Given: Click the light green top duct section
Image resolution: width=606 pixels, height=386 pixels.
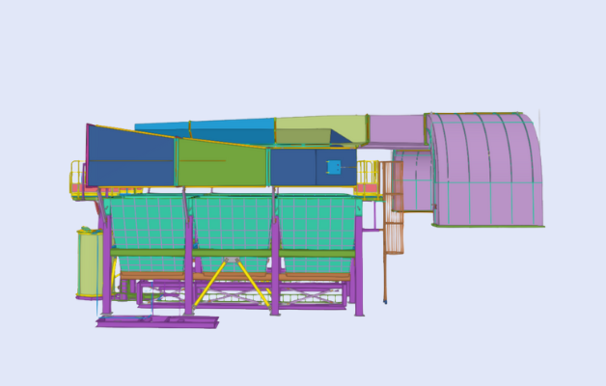Looking at the screenshot, I should click(x=318, y=129).
